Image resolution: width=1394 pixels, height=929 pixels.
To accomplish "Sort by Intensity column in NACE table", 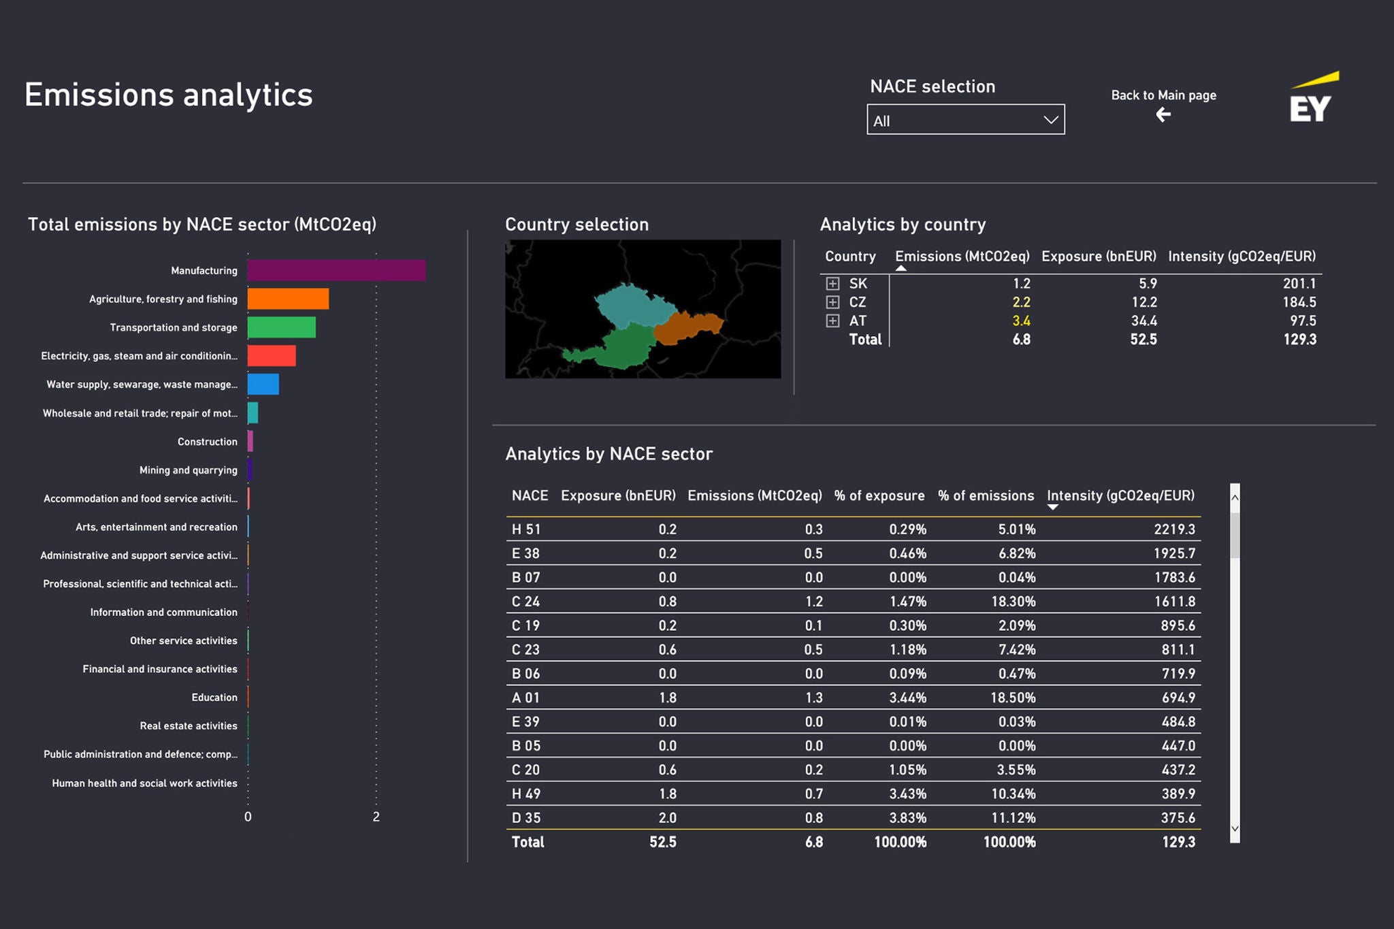I will point(1120,495).
